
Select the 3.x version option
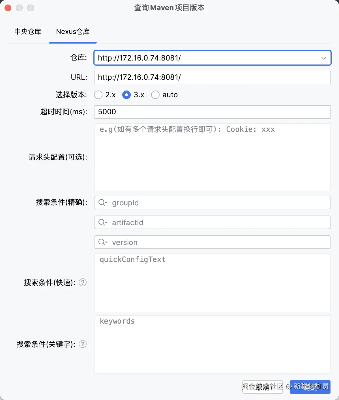pos(126,95)
